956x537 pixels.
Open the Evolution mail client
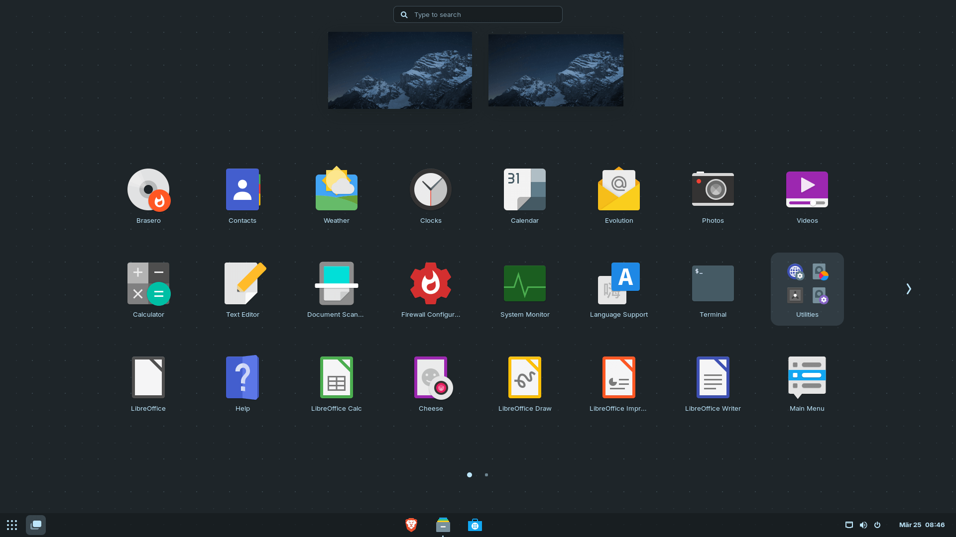click(619, 189)
